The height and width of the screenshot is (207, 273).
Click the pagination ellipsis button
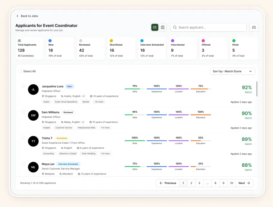207,183
